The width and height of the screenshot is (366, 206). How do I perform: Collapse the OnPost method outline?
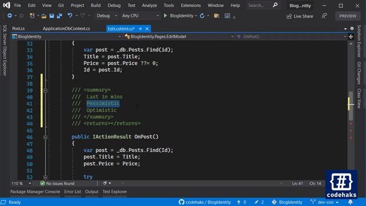tap(46, 137)
